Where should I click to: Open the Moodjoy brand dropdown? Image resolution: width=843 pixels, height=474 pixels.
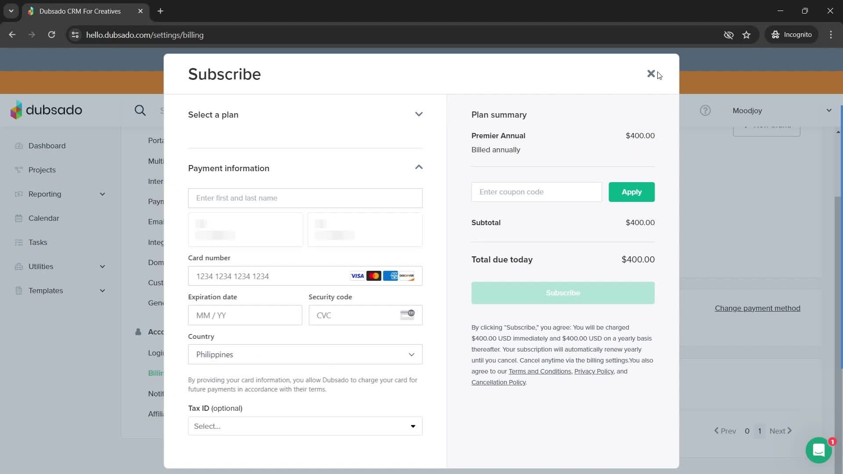point(782,111)
